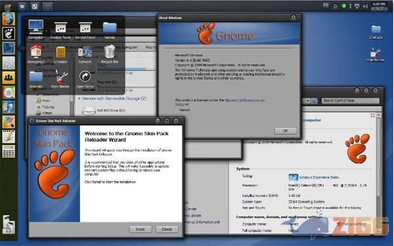The width and height of the screenshot is (394, 246).
Task: Open the Notepad pencil icon in dock
Action: click(9, 136)
